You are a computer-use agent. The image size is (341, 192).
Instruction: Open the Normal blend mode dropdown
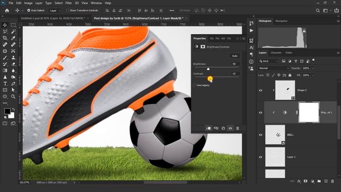pos(274,68)
